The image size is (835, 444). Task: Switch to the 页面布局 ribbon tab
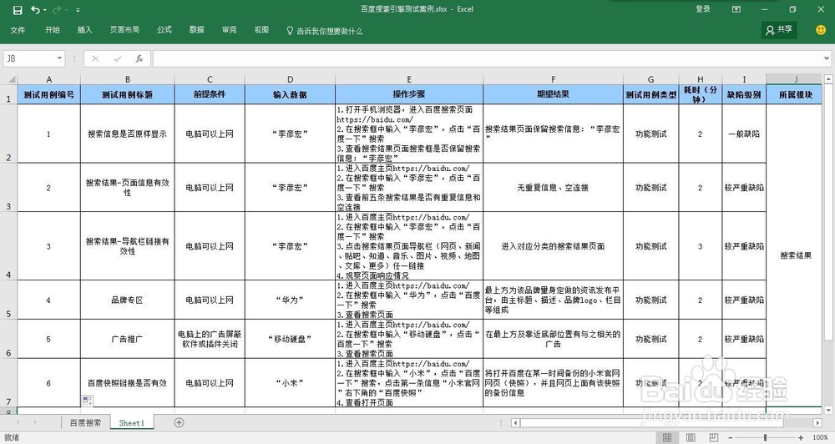(124, 30)
